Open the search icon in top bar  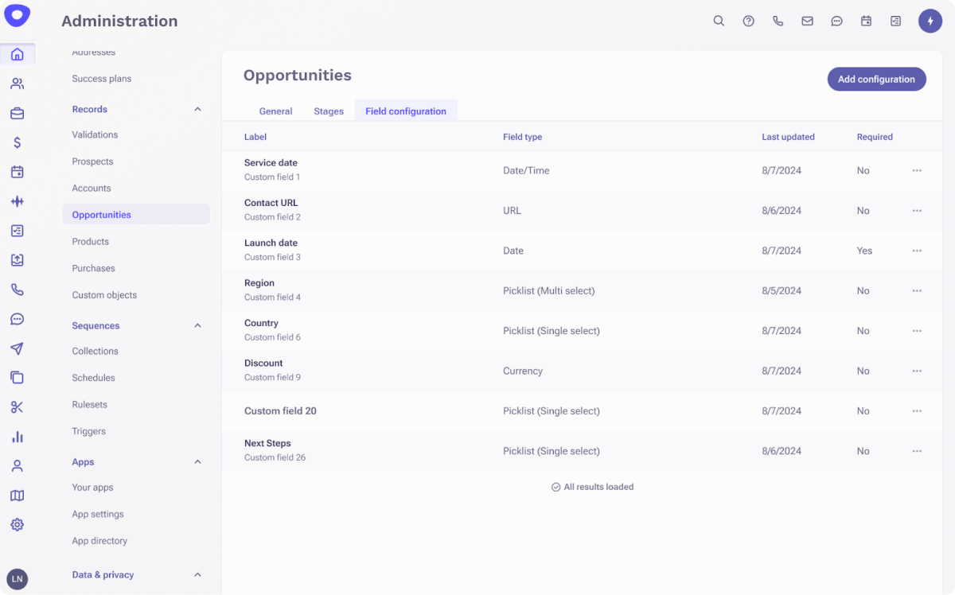tap(719, 21)
